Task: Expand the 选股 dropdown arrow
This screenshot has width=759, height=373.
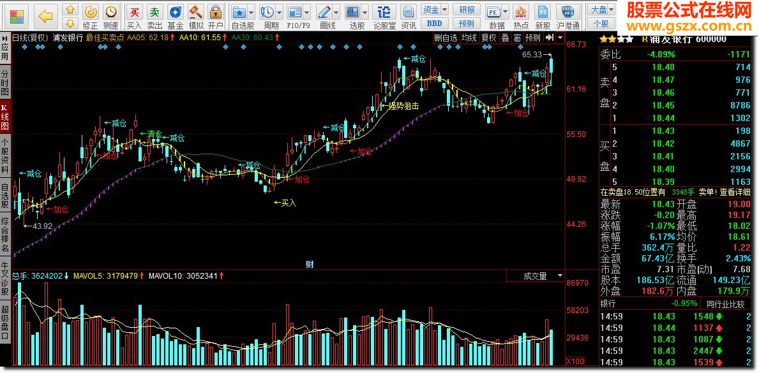Action: tap(365, 11)
